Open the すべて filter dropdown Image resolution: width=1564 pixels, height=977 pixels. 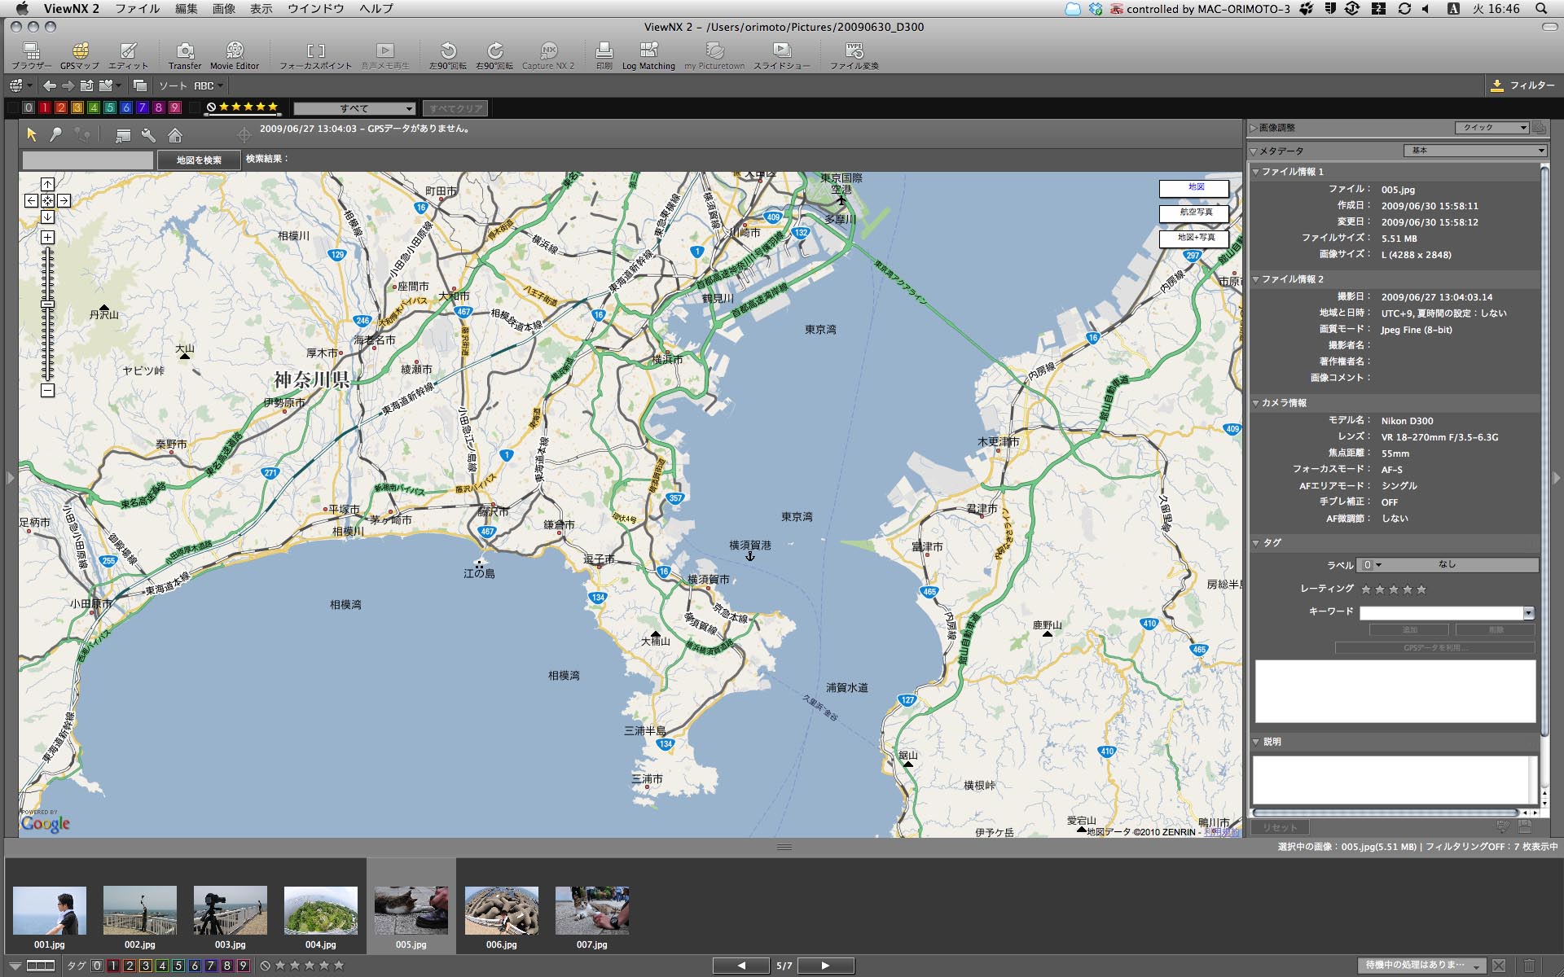[x=354, y=108]
